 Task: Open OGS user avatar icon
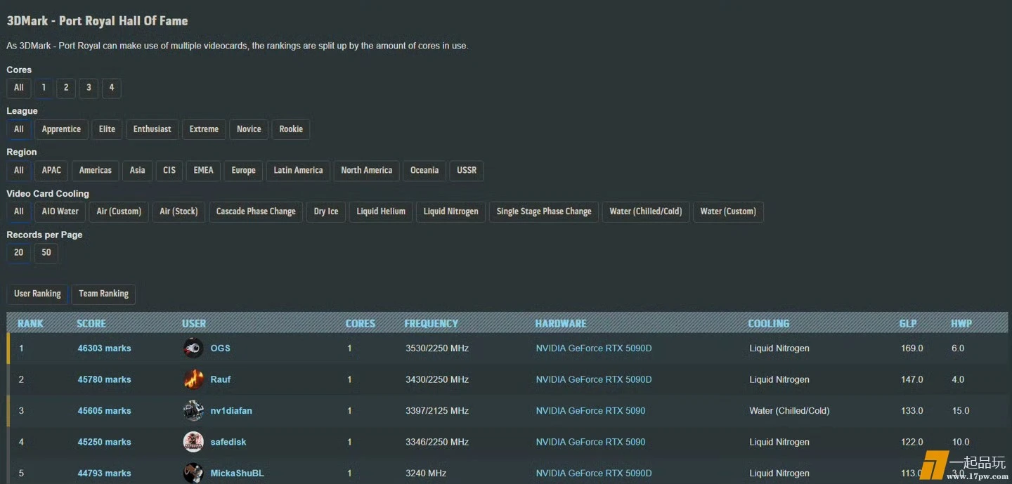click(x=193, y=348)
